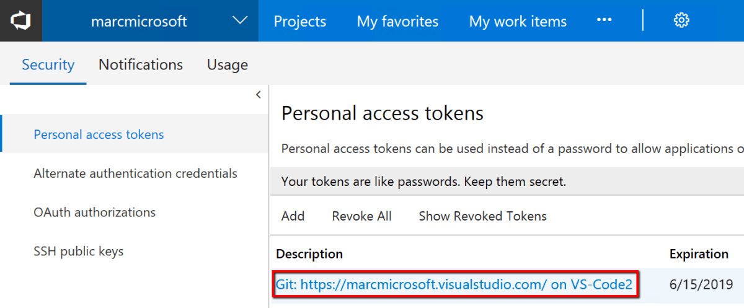
Task: Click Add to create a token
Action: click(x=293, y=216)
